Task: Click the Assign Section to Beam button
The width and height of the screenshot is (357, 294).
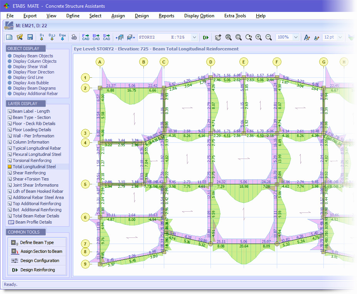Action: (x=37, y=251)
